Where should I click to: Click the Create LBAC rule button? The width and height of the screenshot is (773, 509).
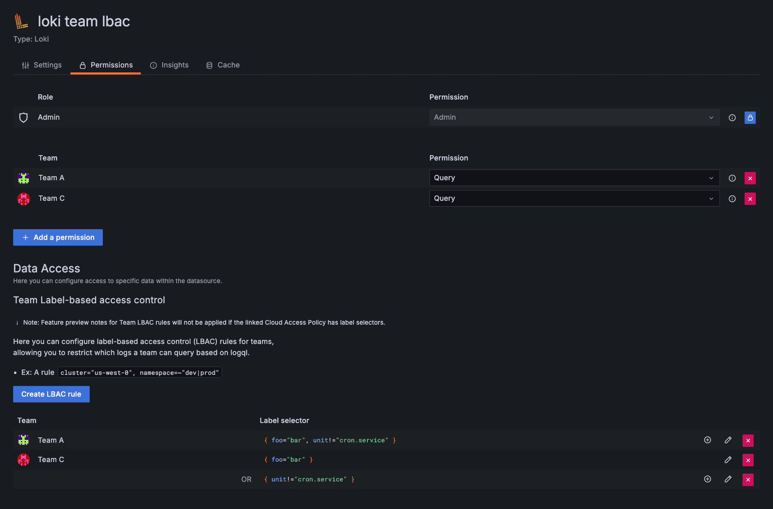(x=51, y=394)
